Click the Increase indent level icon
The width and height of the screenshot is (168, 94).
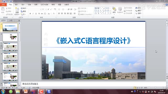coord(71,9)
